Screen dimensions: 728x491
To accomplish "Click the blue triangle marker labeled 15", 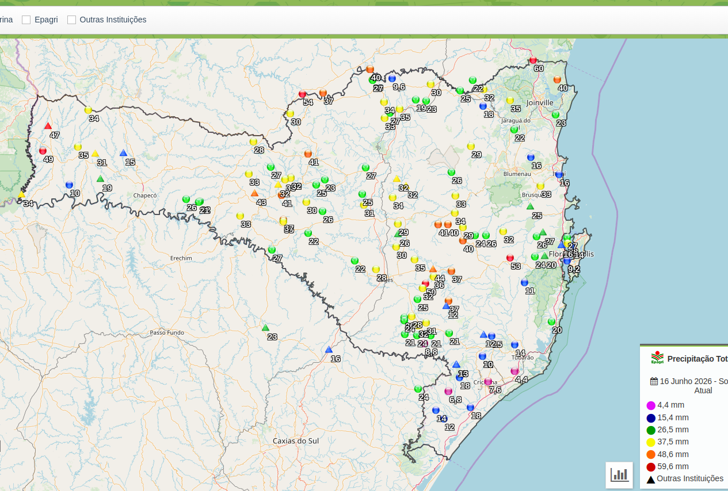I will pos(123,153).
